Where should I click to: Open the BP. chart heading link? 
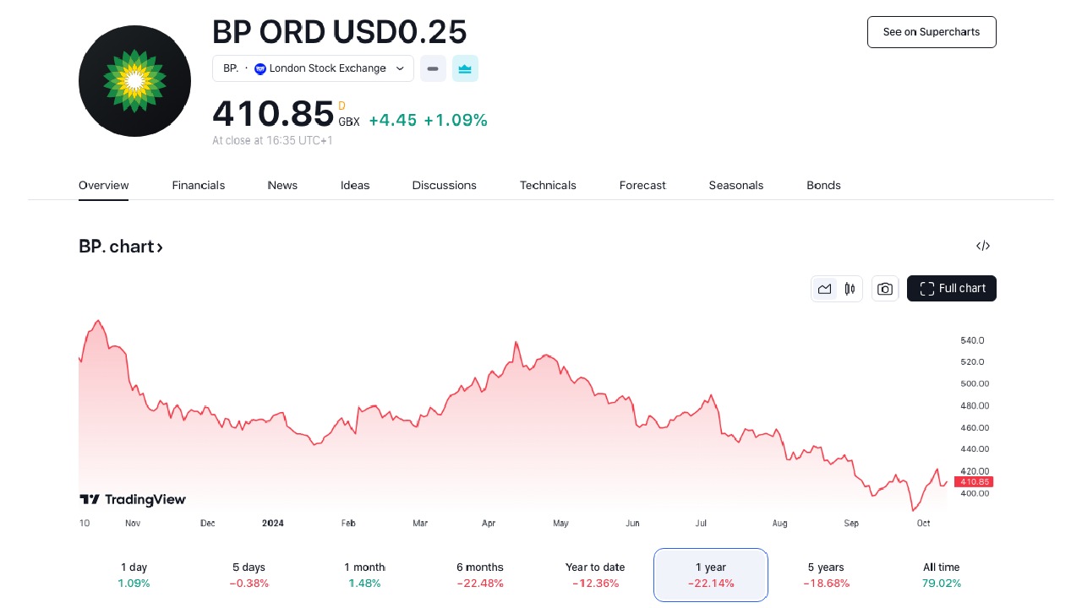[121, 247]
